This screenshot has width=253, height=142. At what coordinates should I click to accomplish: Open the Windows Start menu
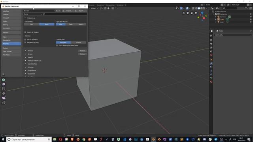pyautogui.click(x=3, y=139)
